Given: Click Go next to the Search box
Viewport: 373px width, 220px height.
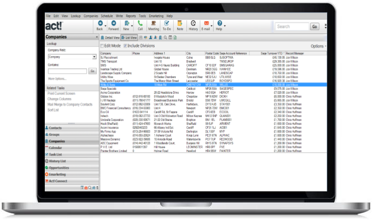Looking at the screenshot, I should [314, 27].
